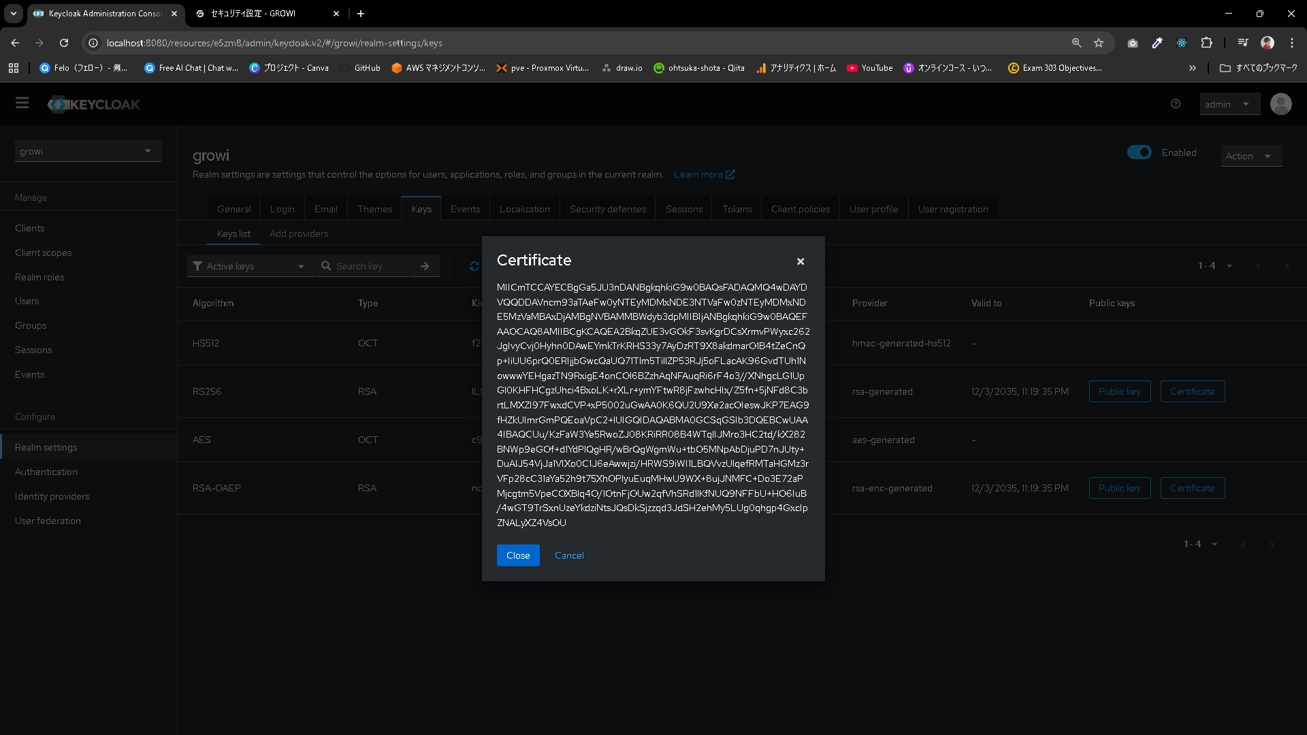Toggle the realm Enabled switch
1307x735 pixels.
pos(1139,152)
